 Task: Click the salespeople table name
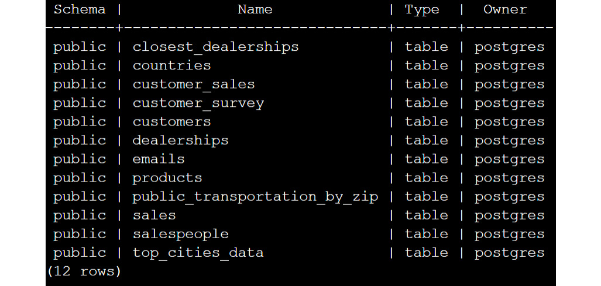coord(180,234)
